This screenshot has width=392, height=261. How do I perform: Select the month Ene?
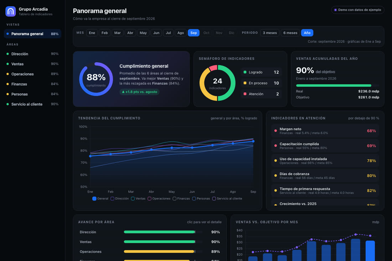pyautogui.click(x=92, y=33)
